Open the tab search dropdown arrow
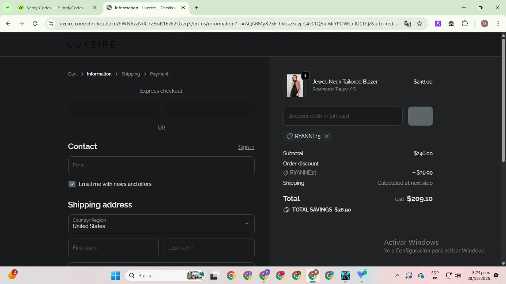The height and width of the screenshot is (284, 506). pos(7,8)
